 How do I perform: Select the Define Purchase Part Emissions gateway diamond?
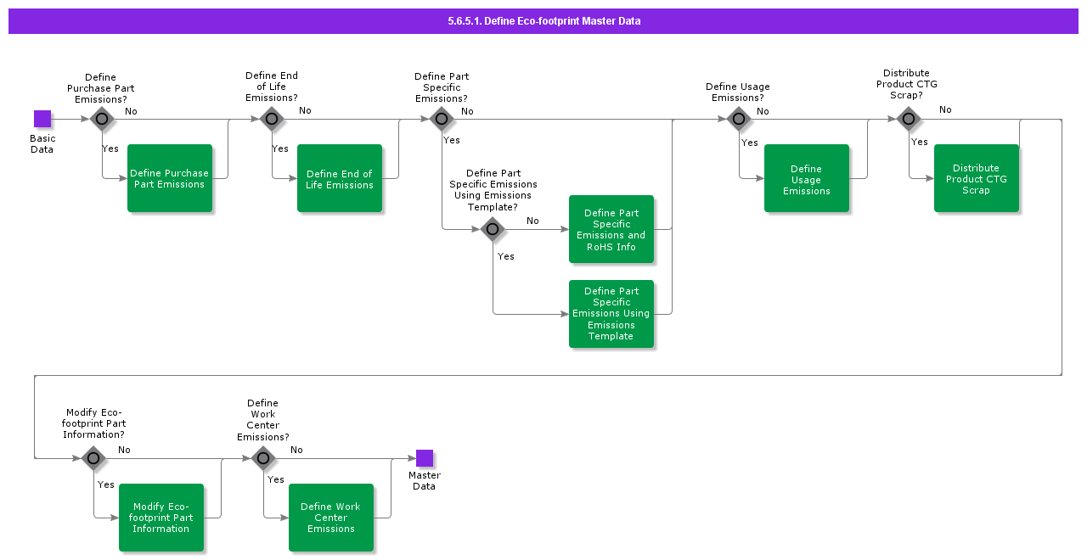(102, 119)
